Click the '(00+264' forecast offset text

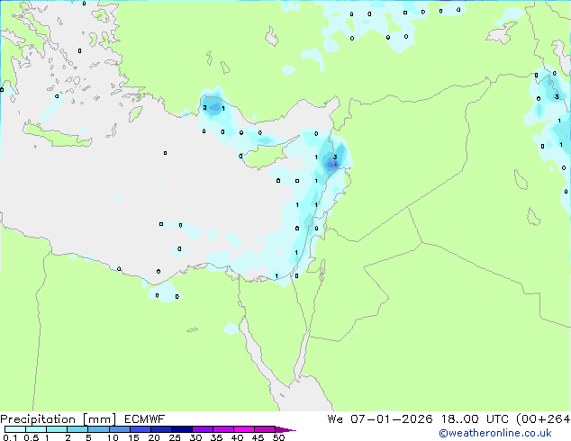click(543, 419)
